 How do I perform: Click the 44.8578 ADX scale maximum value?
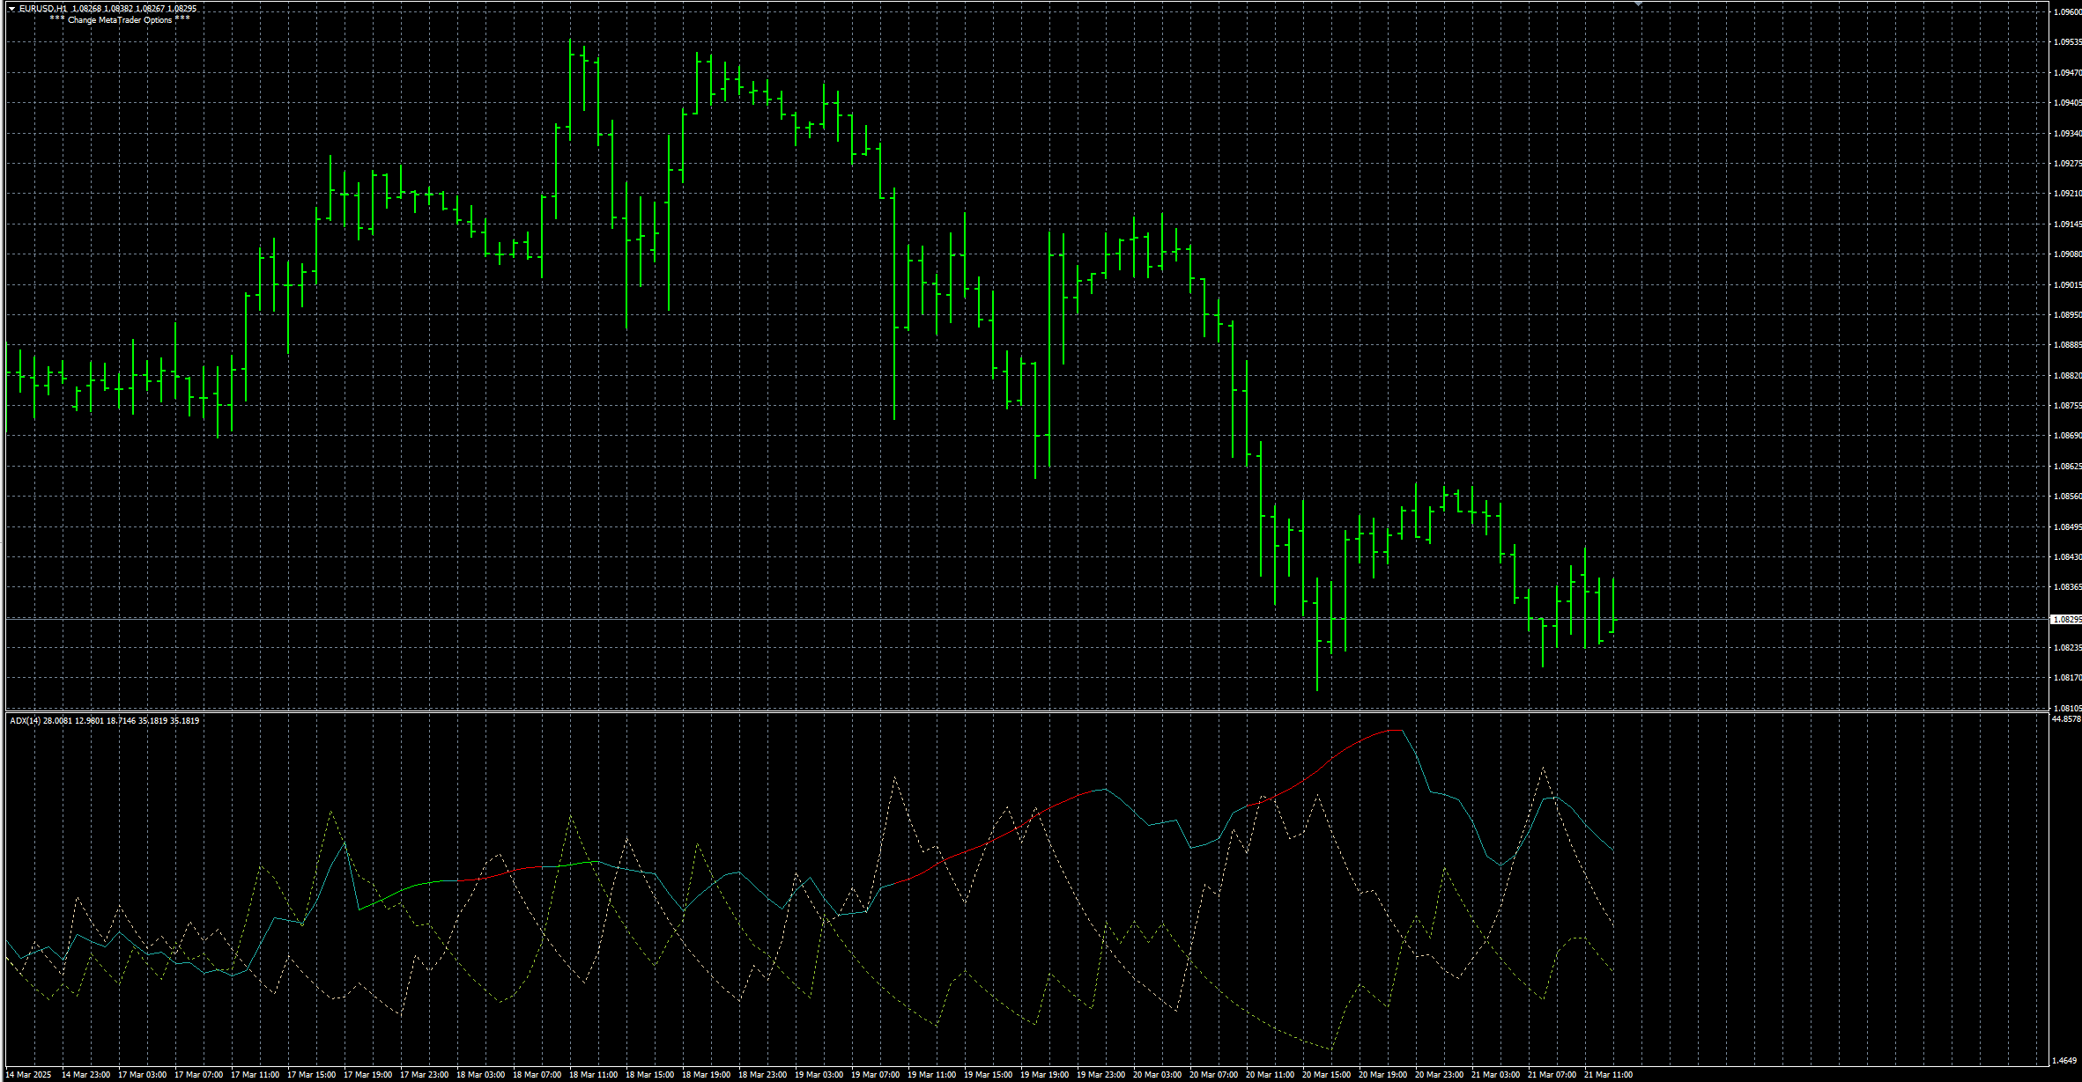[2066, 719]
